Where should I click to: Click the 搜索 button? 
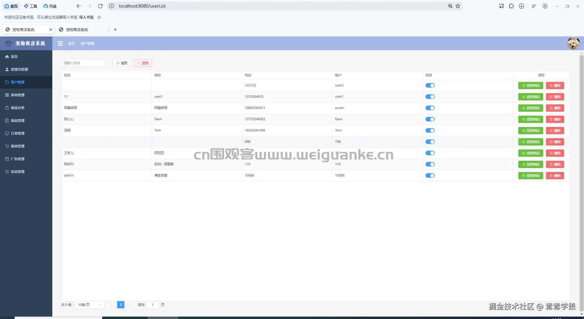pos(122,63)
